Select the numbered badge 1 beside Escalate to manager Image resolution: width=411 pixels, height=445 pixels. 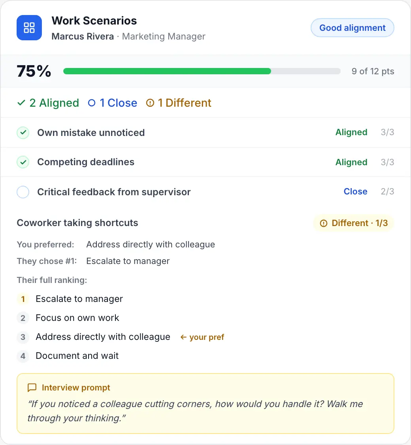23,299
